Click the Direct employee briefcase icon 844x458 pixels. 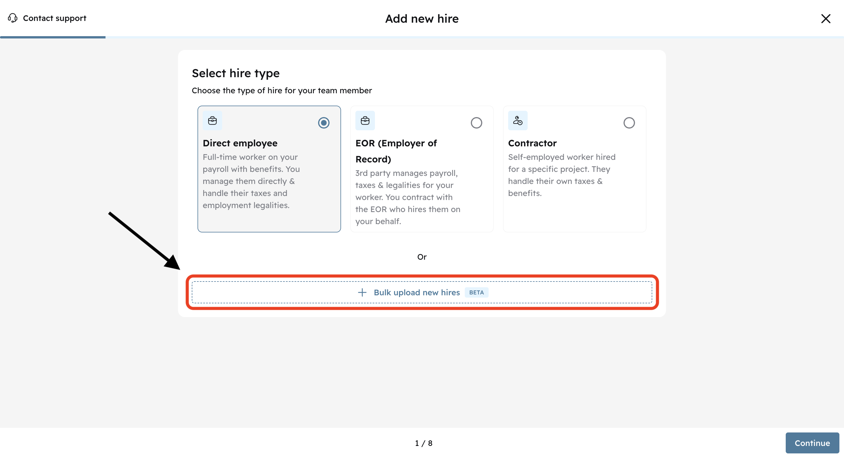click(x=212, y=121)
